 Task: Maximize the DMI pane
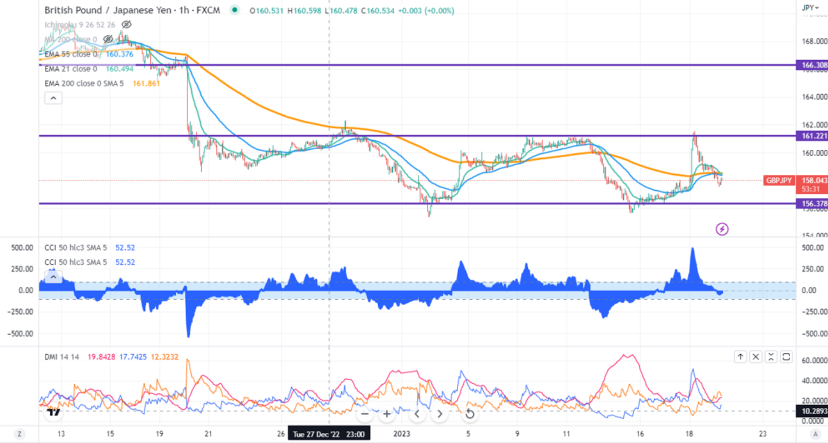786,357
